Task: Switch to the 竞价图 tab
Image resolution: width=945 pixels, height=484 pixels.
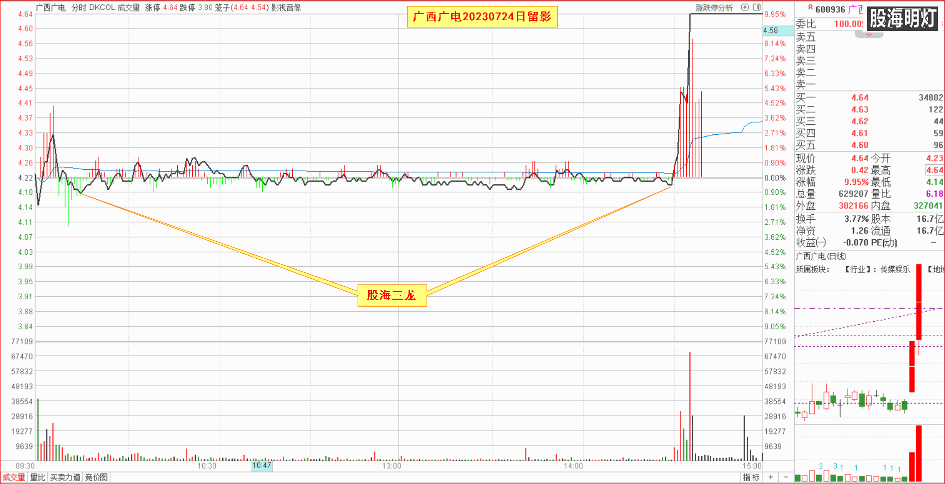Action: [x=96, y=478]
